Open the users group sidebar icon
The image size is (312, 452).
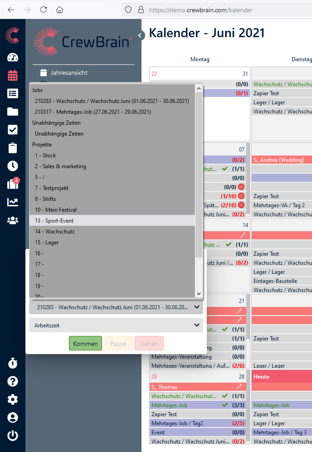click(13, 220)
